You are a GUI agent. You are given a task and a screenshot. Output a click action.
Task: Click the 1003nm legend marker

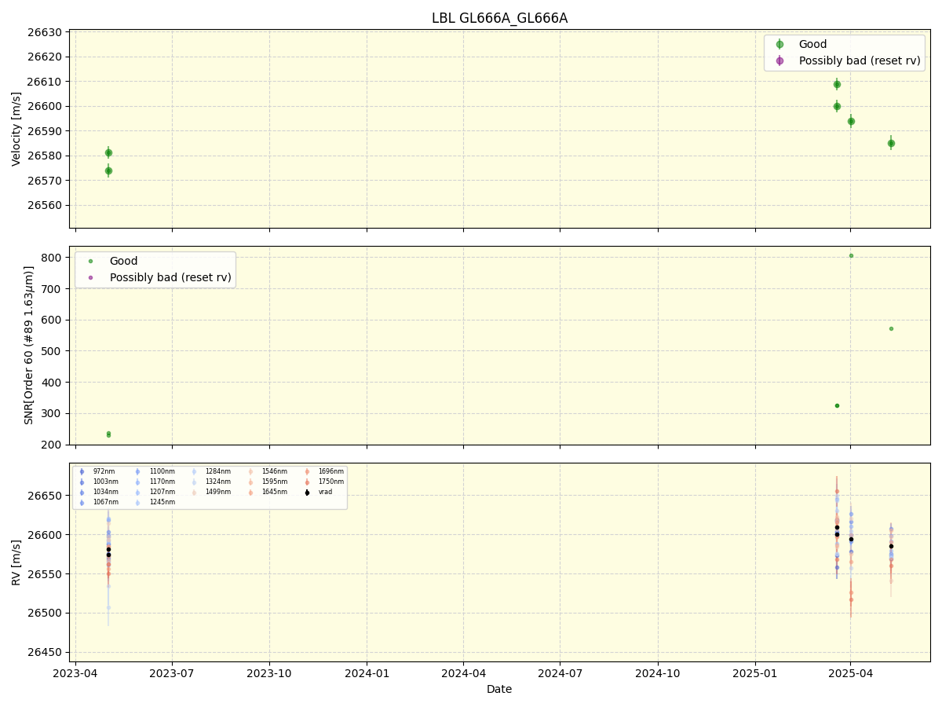[82, 482]
